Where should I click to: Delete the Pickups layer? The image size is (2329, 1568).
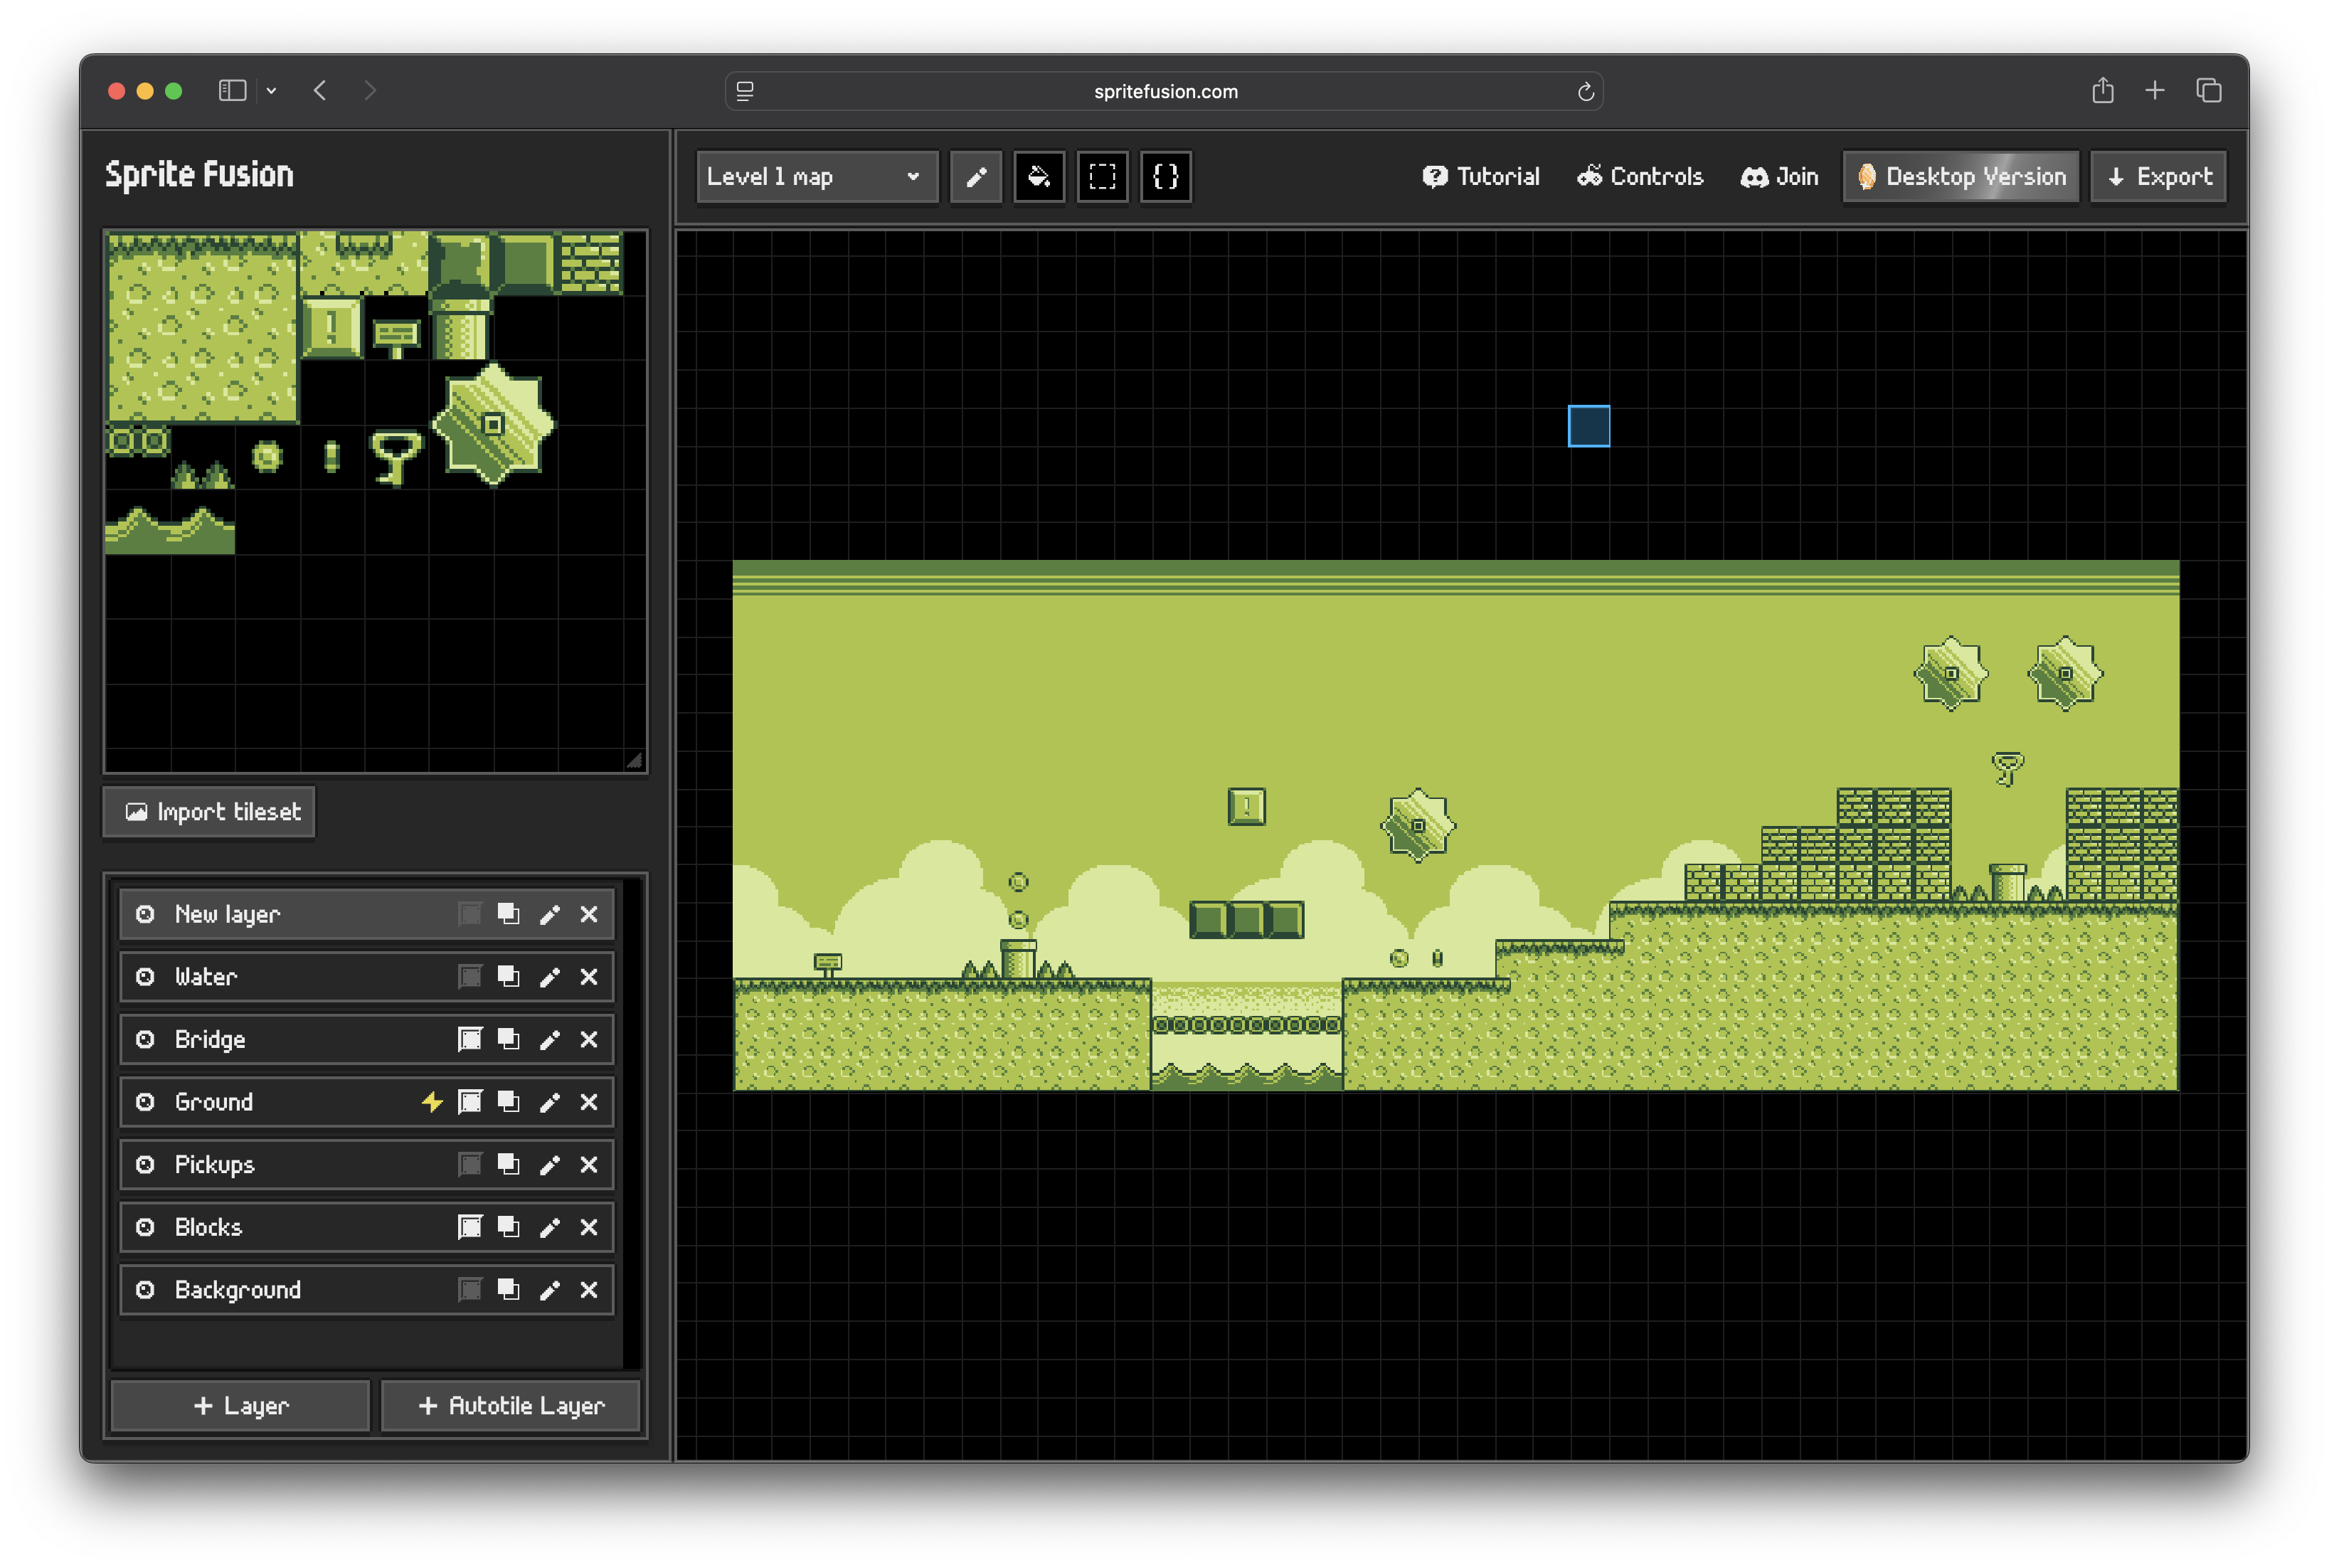pos(589,1165)
